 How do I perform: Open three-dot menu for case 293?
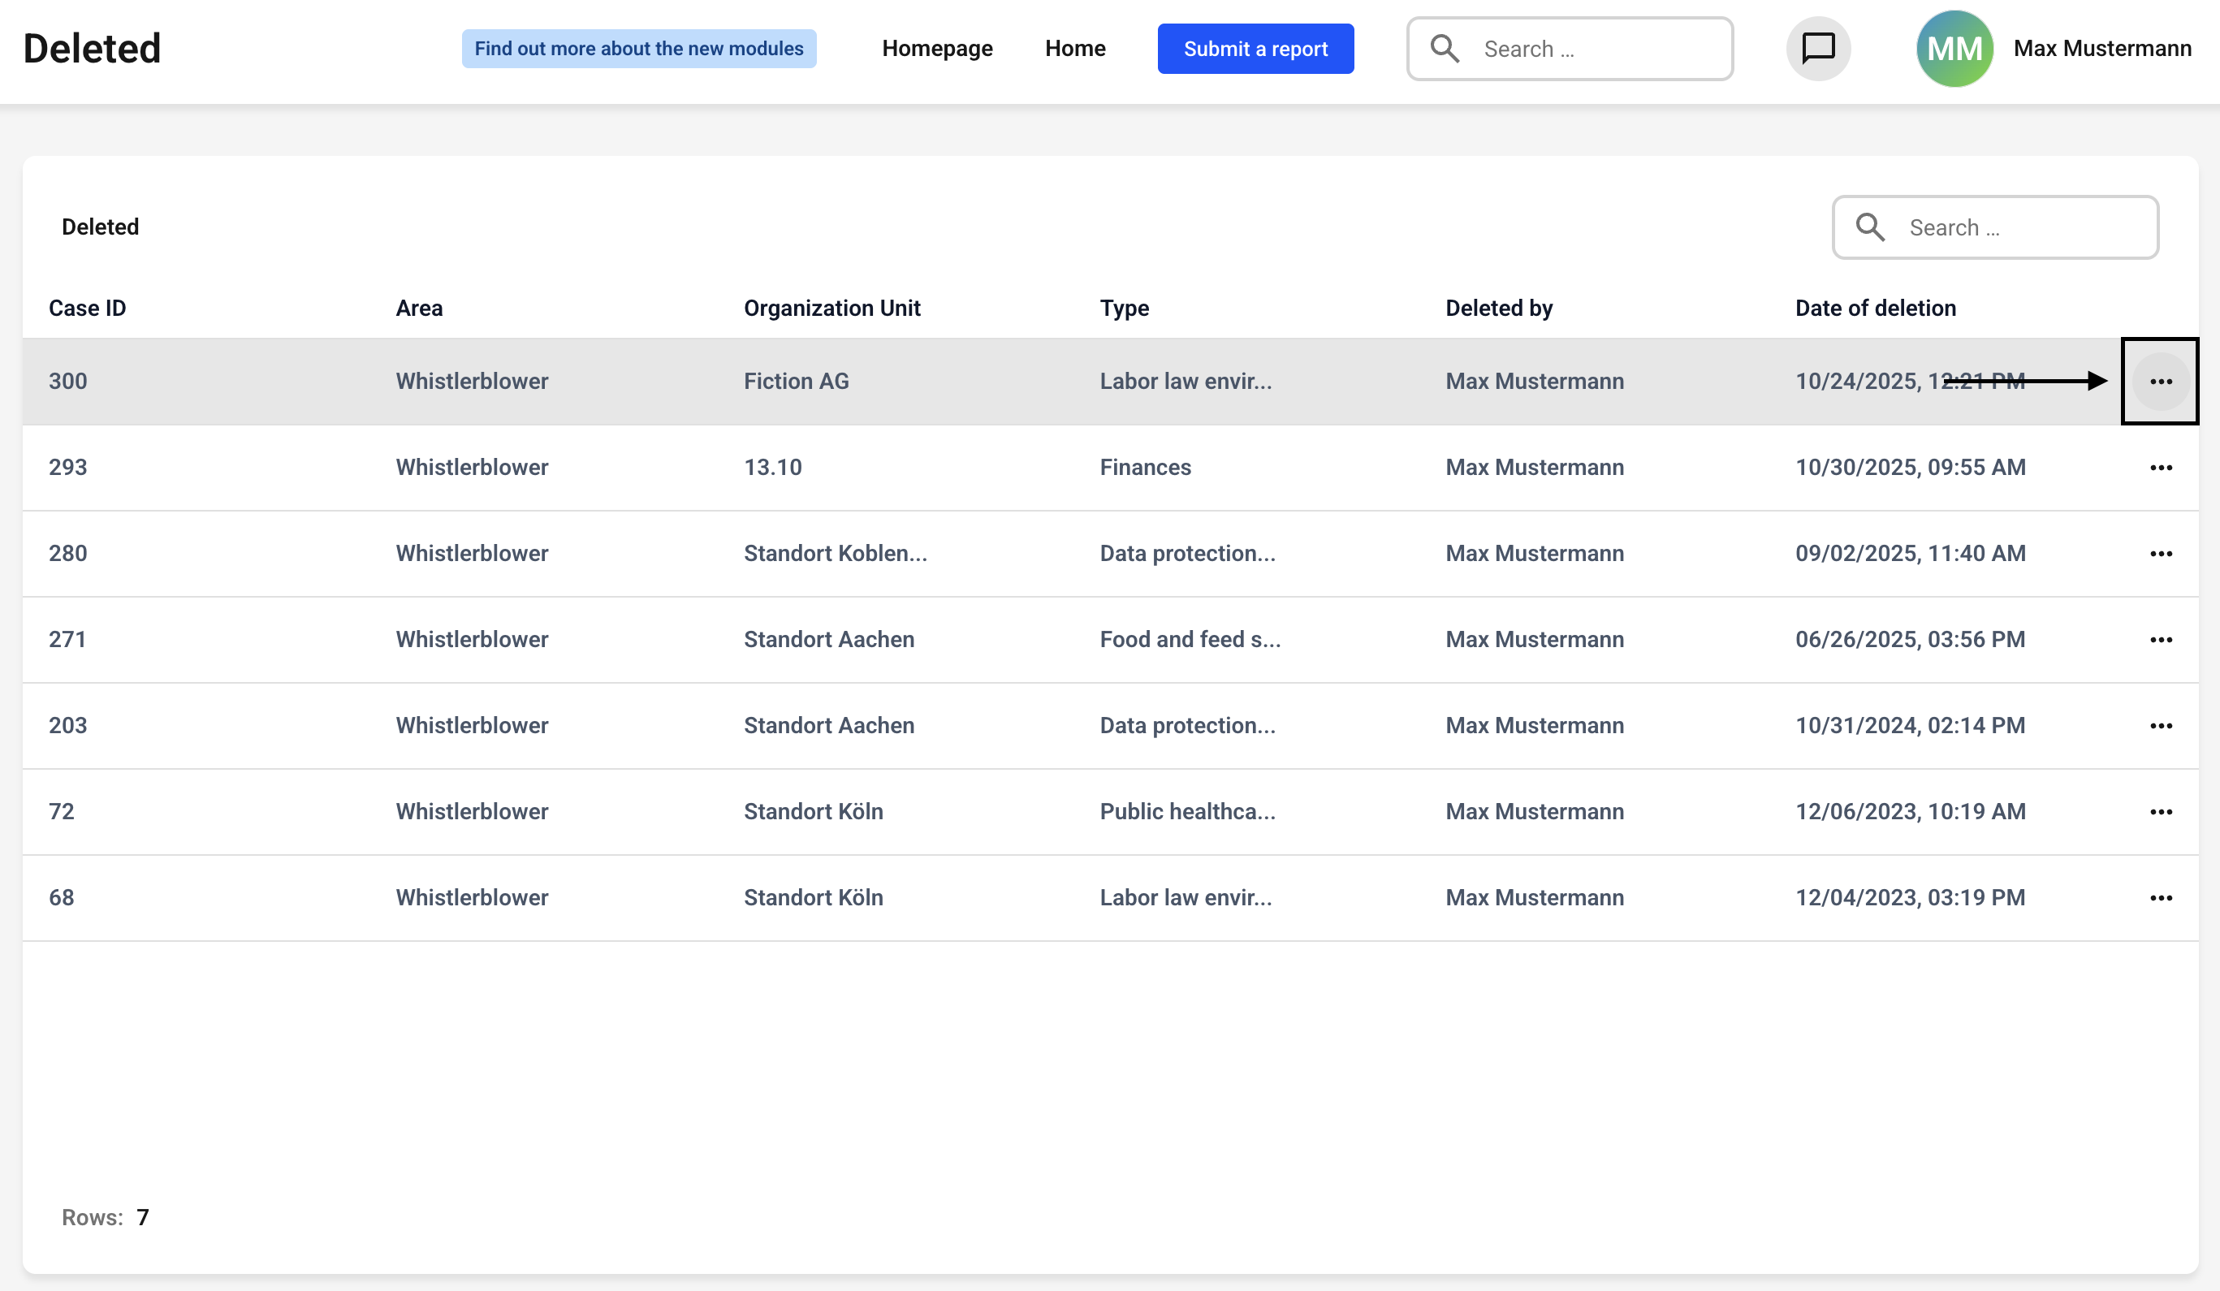tap(2160, 468)
